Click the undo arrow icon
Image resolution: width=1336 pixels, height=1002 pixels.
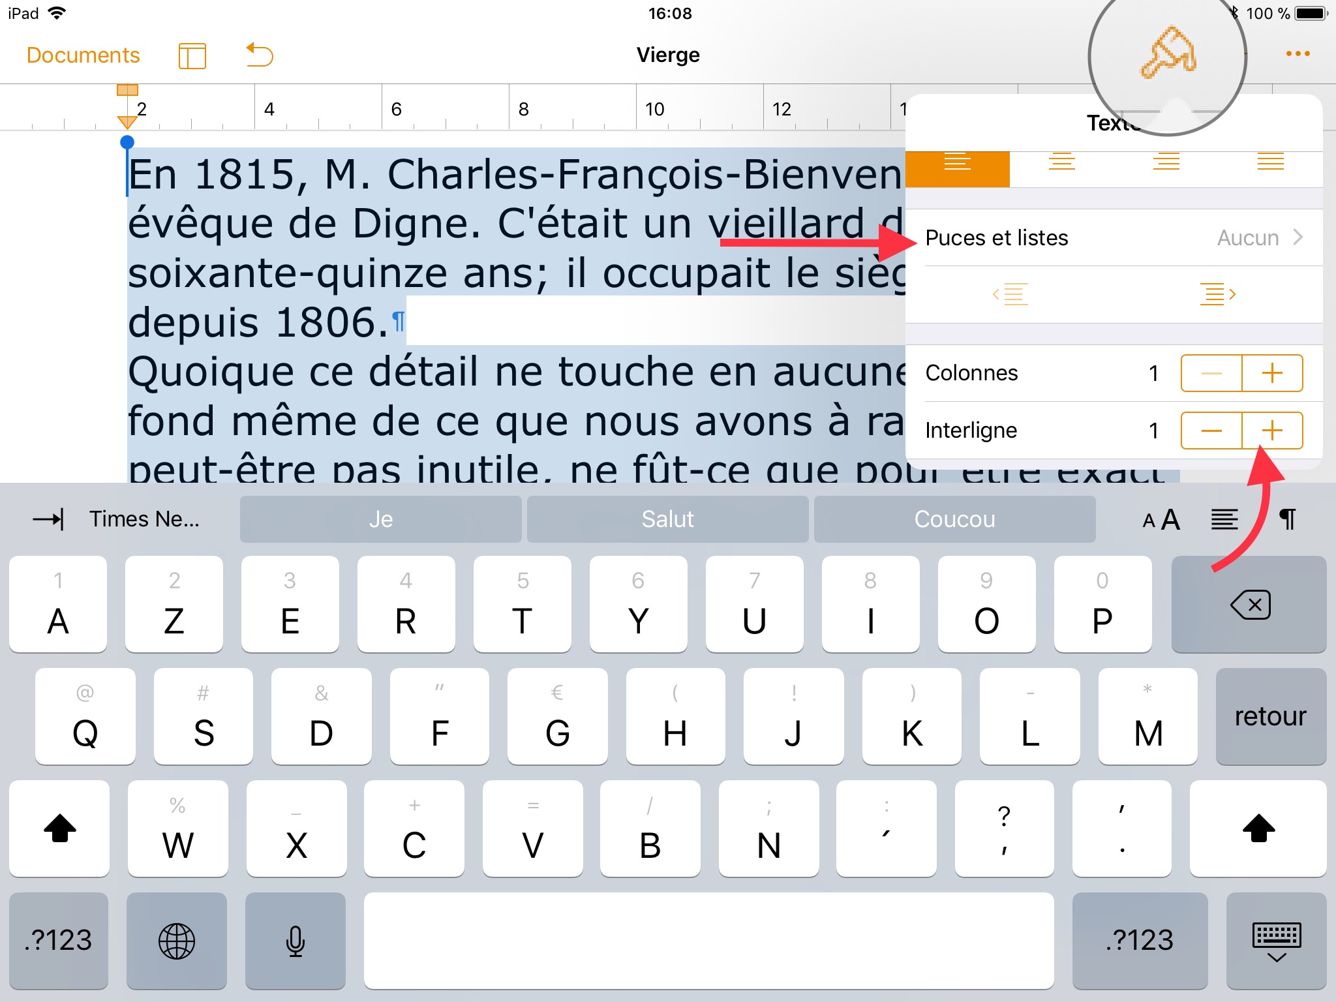[x=259, y=55]
